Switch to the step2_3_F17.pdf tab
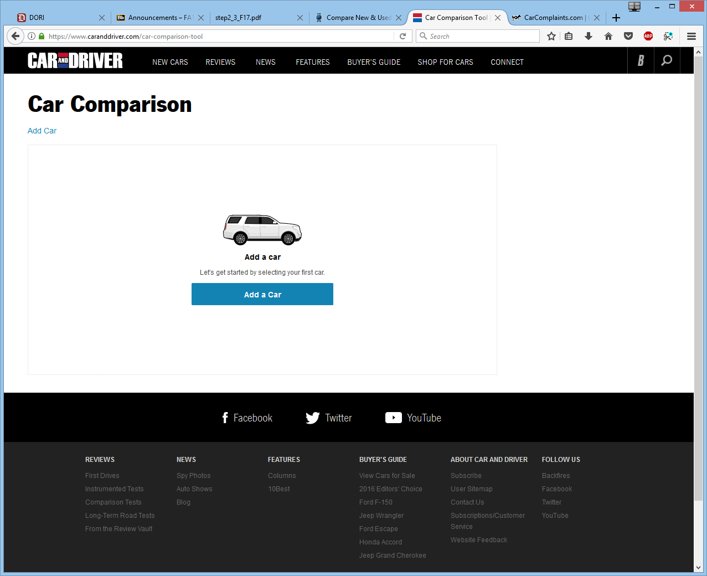 pyautogui.click(x=259, y=18)
